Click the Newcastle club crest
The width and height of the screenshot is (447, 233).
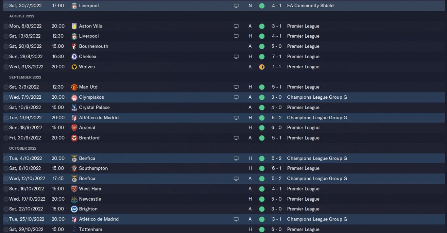(x=74, y=199)
